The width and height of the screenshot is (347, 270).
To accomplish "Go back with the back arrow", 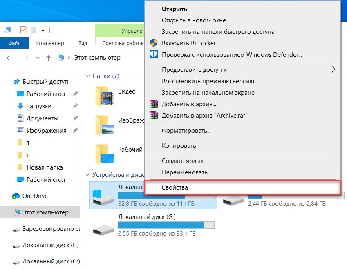I will point(9,58).
